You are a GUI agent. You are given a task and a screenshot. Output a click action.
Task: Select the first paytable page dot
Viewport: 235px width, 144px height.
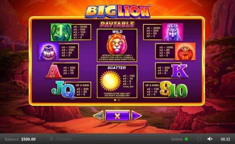tap(115, 100)
